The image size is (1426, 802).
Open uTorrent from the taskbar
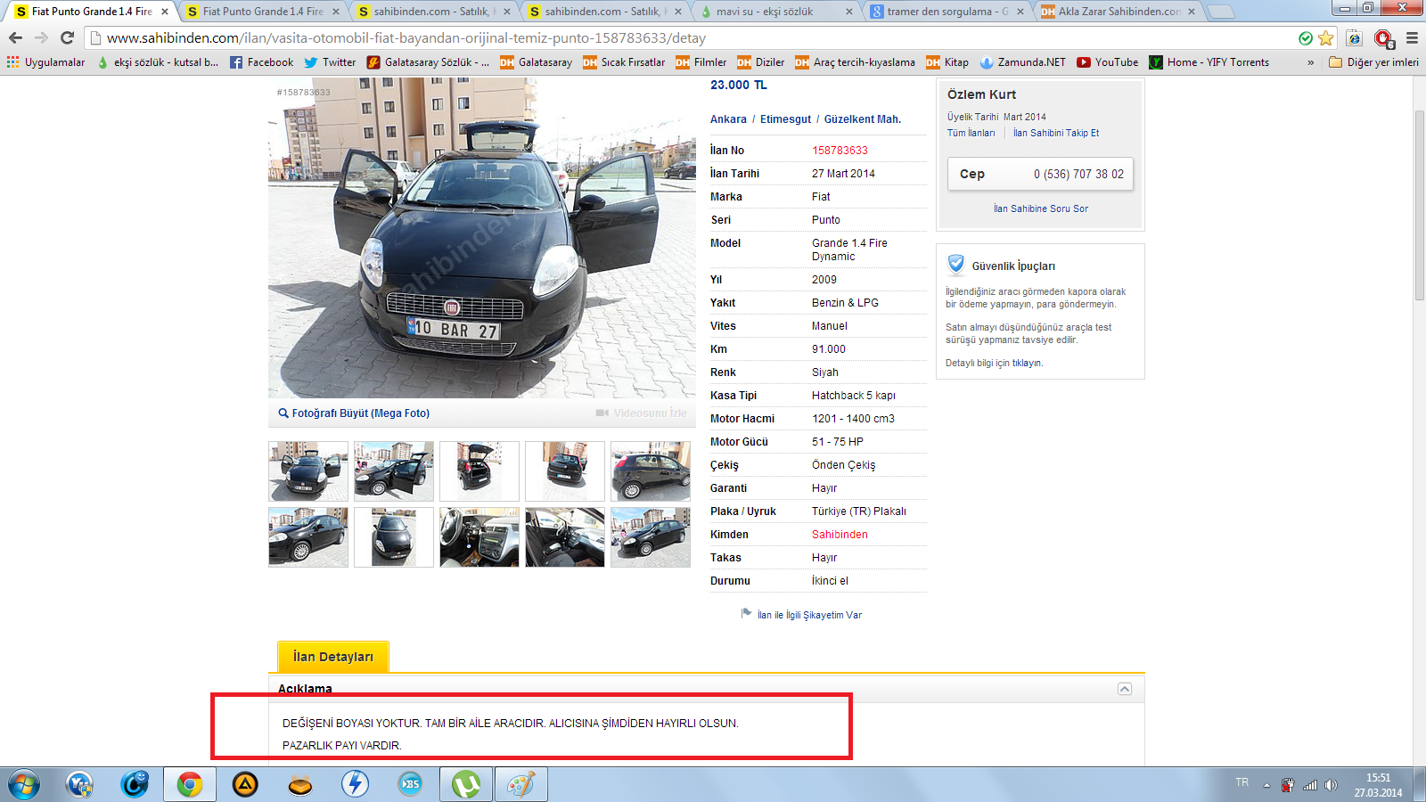tap(466, 785)
